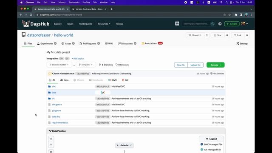Select the All file filter tab
Screen dimensions: 272x153
[x=52, y=80]
